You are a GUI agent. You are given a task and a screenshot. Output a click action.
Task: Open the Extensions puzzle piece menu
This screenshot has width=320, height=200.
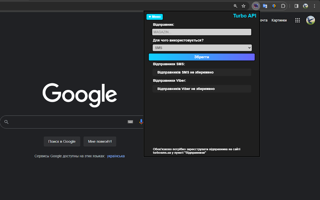pos(283,6)
